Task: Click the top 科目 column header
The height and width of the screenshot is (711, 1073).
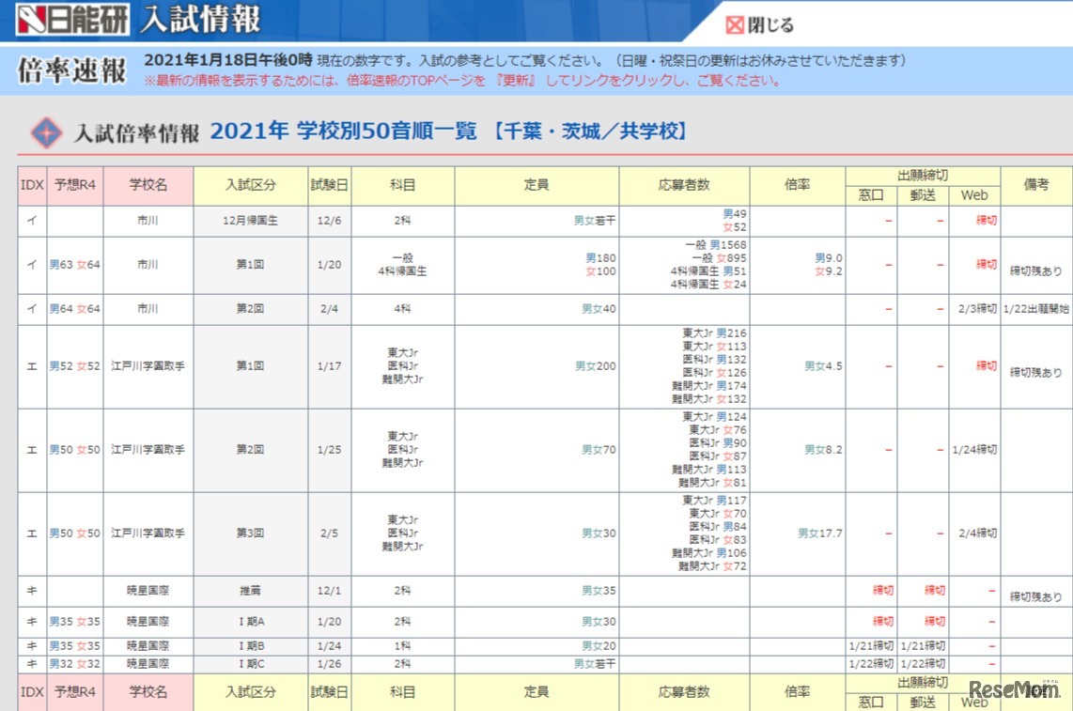Action: 402,185
